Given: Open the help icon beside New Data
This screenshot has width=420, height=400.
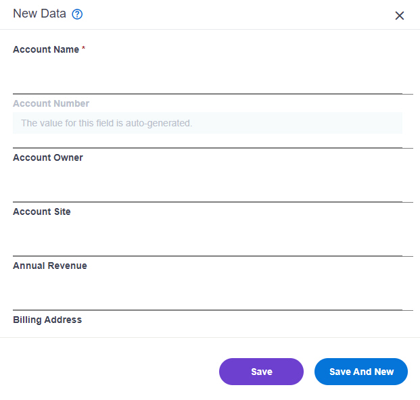Looking at the screenshot, I should [x=77, y=14].
